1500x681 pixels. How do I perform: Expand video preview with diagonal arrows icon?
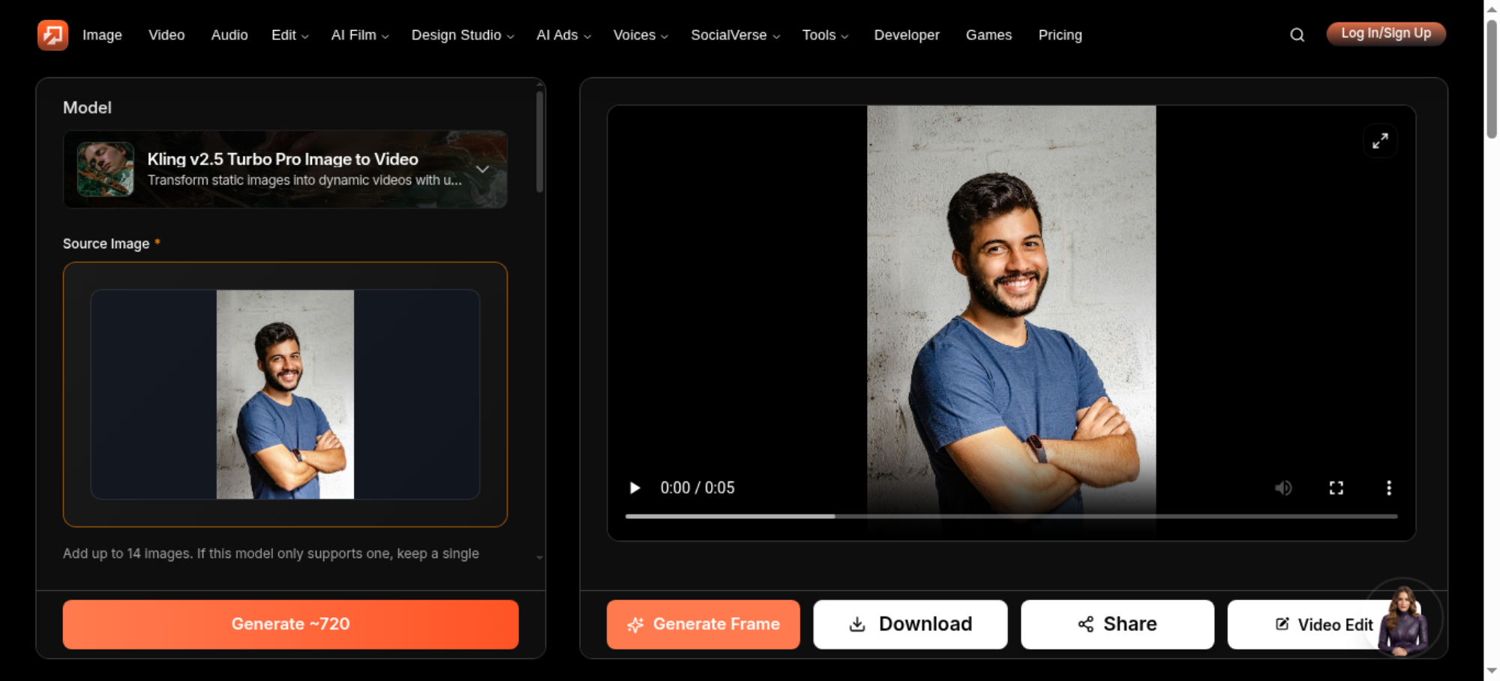click(x=1380, y=141)
